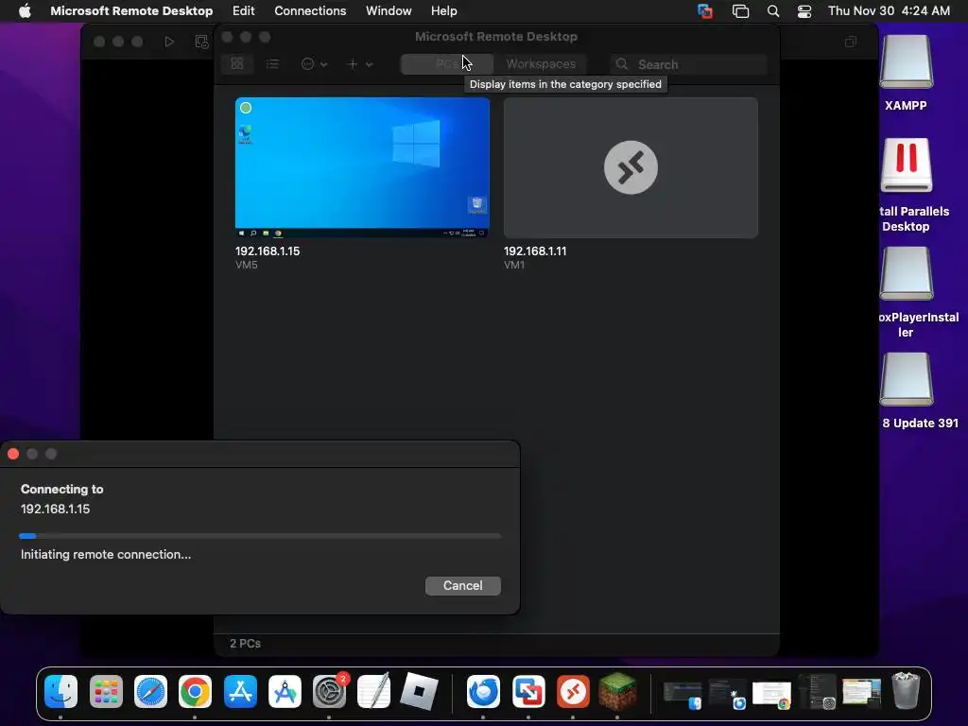The image size is (968, 726).
Task: Open the Help menu
Action: point(444,10)
